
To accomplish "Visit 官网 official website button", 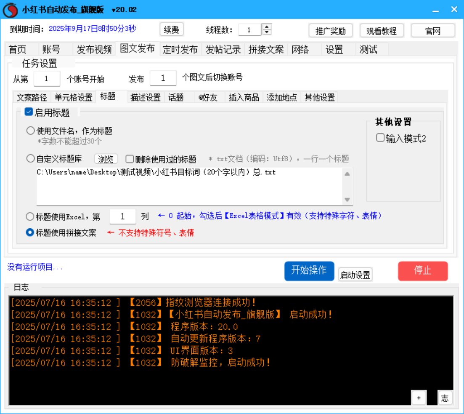I will point(432,31).
